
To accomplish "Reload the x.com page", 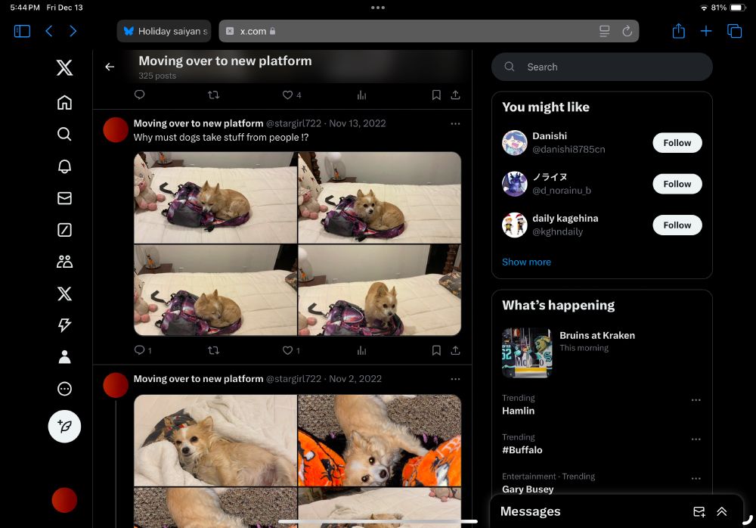I will coord(627,31).
